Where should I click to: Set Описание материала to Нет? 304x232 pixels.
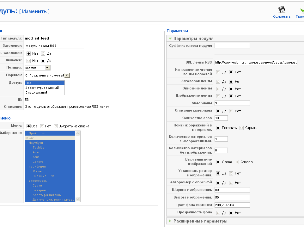(231, 111)
